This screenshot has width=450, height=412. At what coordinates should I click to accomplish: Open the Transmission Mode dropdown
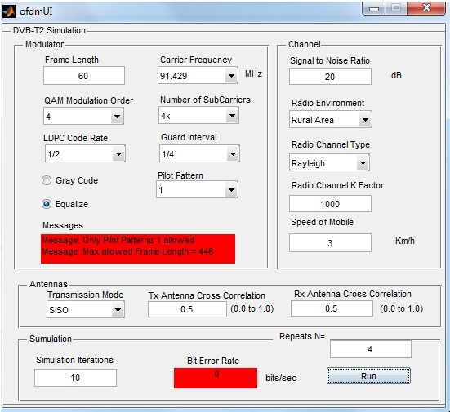click(x=86, y=310)
